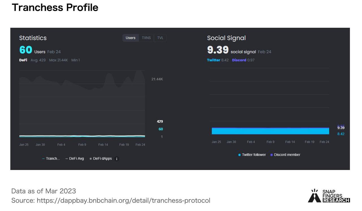Click the Discord member legend dot
Viewport: 362px width, 211px height.
pos(272,155)
